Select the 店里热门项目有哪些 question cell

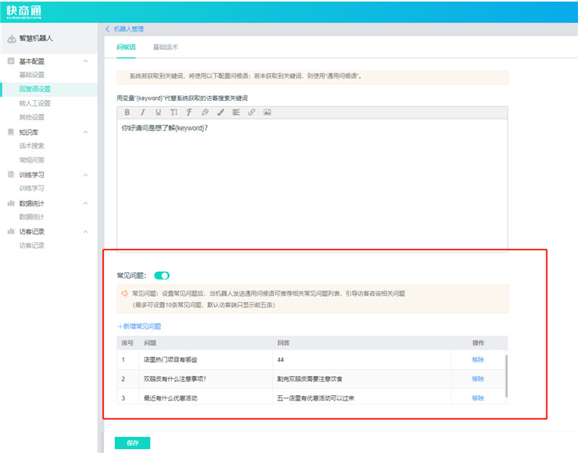(x=206, y=360)
